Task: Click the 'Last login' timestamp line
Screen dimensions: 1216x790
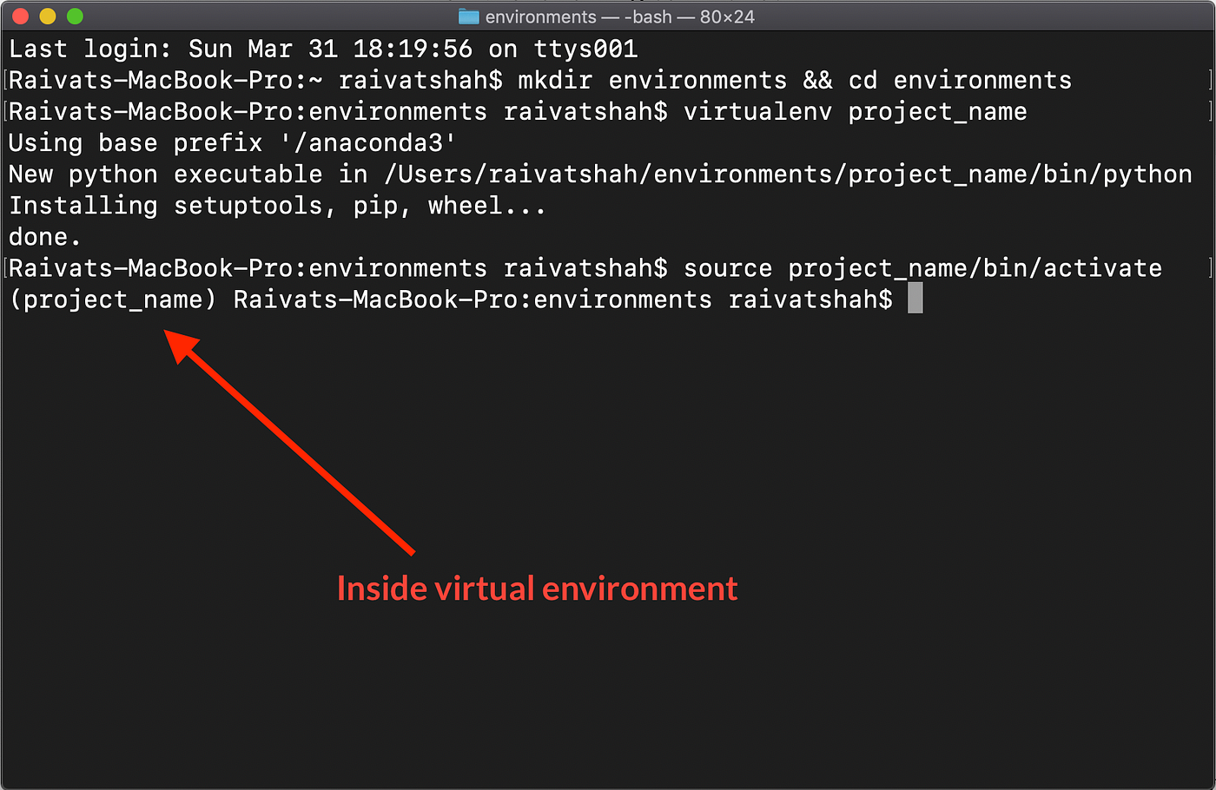Action: [x=321, y=49]
